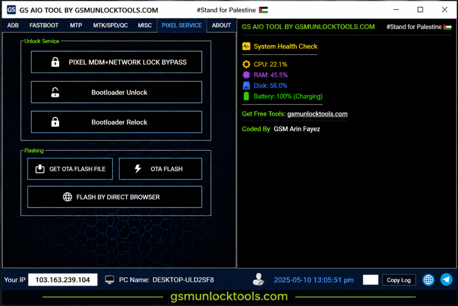Open the ABOUT tab
Viewport: 458px width, 306px height.
[221, 26]
